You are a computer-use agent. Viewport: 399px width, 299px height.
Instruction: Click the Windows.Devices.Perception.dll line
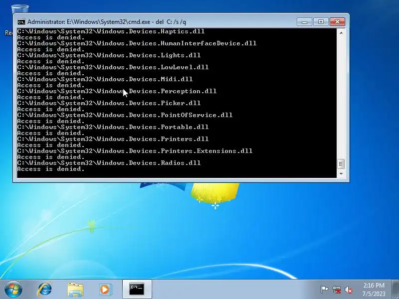click(117, 91)
